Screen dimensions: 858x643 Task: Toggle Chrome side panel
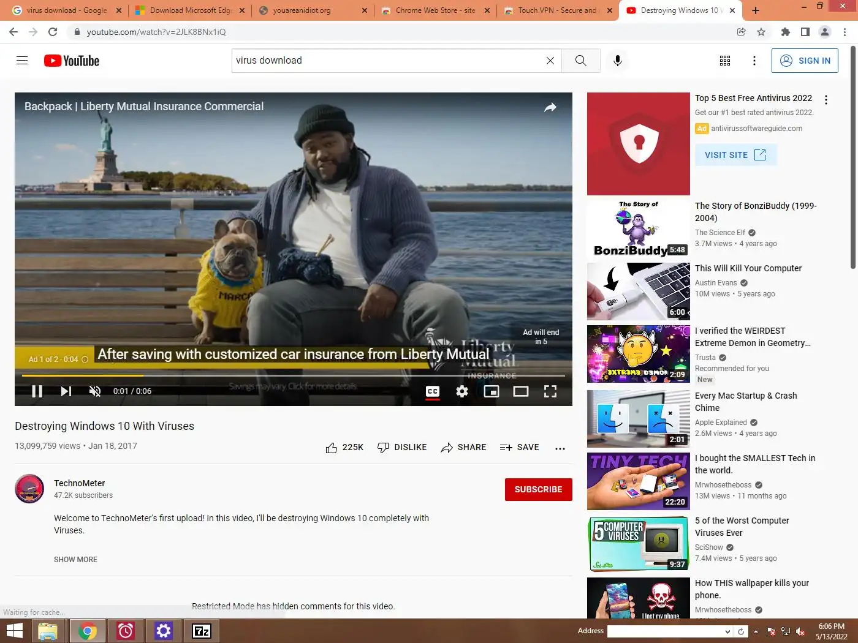(805, 32)
